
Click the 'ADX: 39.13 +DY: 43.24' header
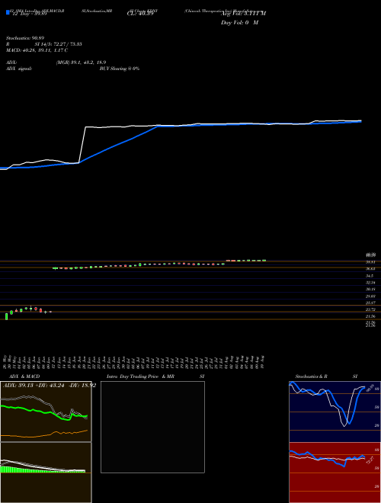pos(34,386)
